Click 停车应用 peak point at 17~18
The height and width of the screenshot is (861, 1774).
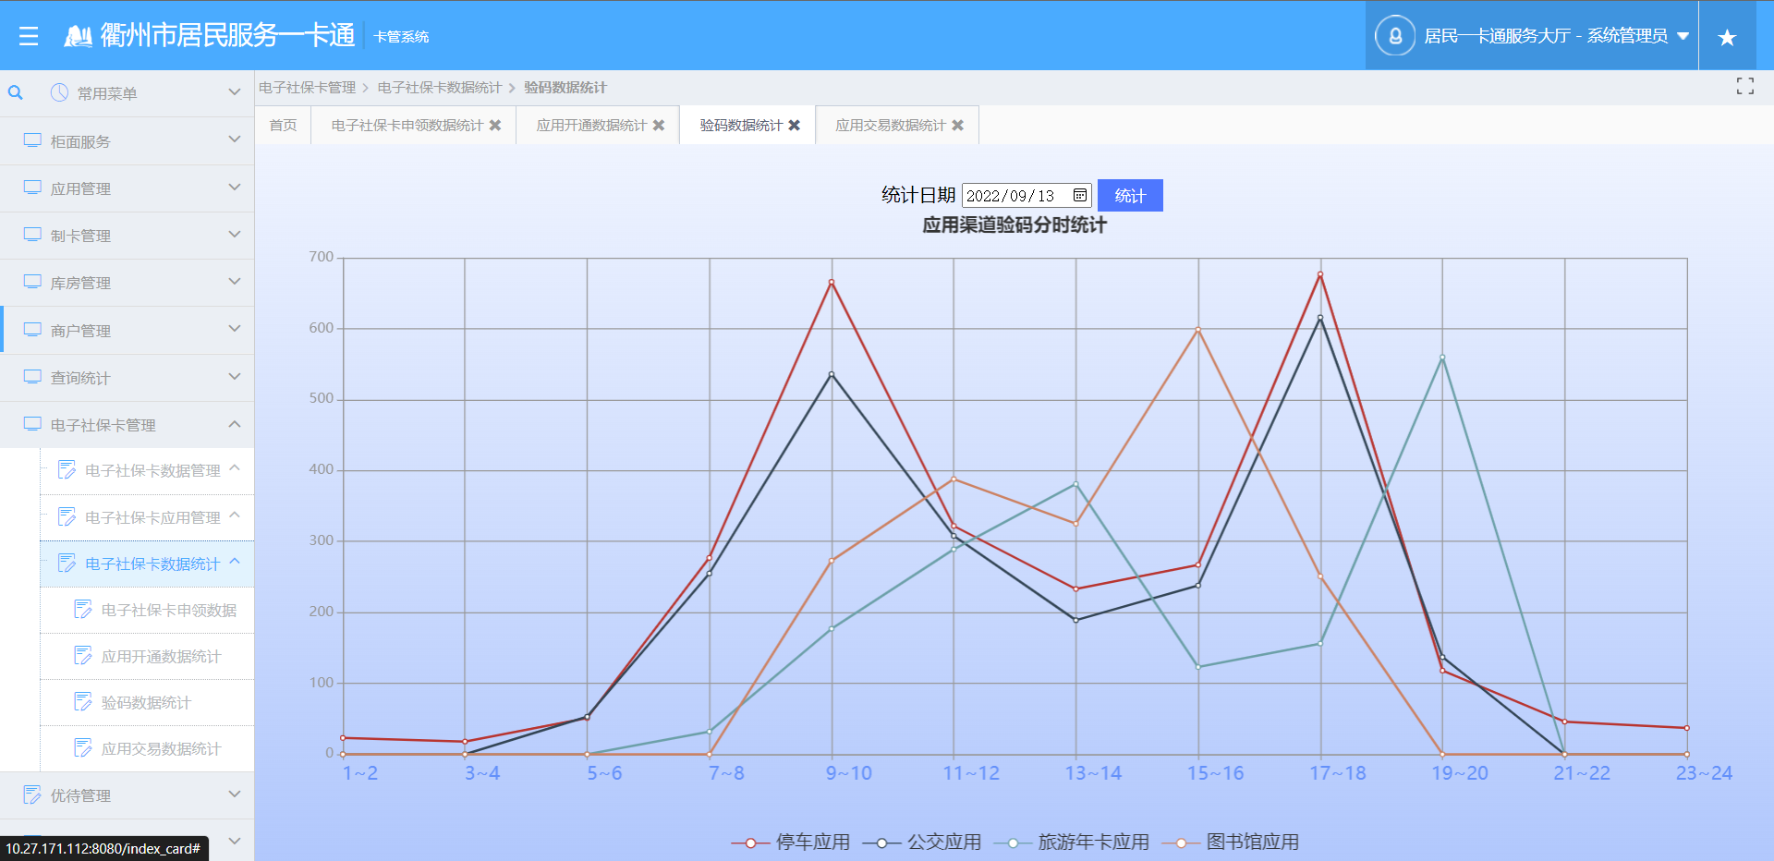point(1320,274)
